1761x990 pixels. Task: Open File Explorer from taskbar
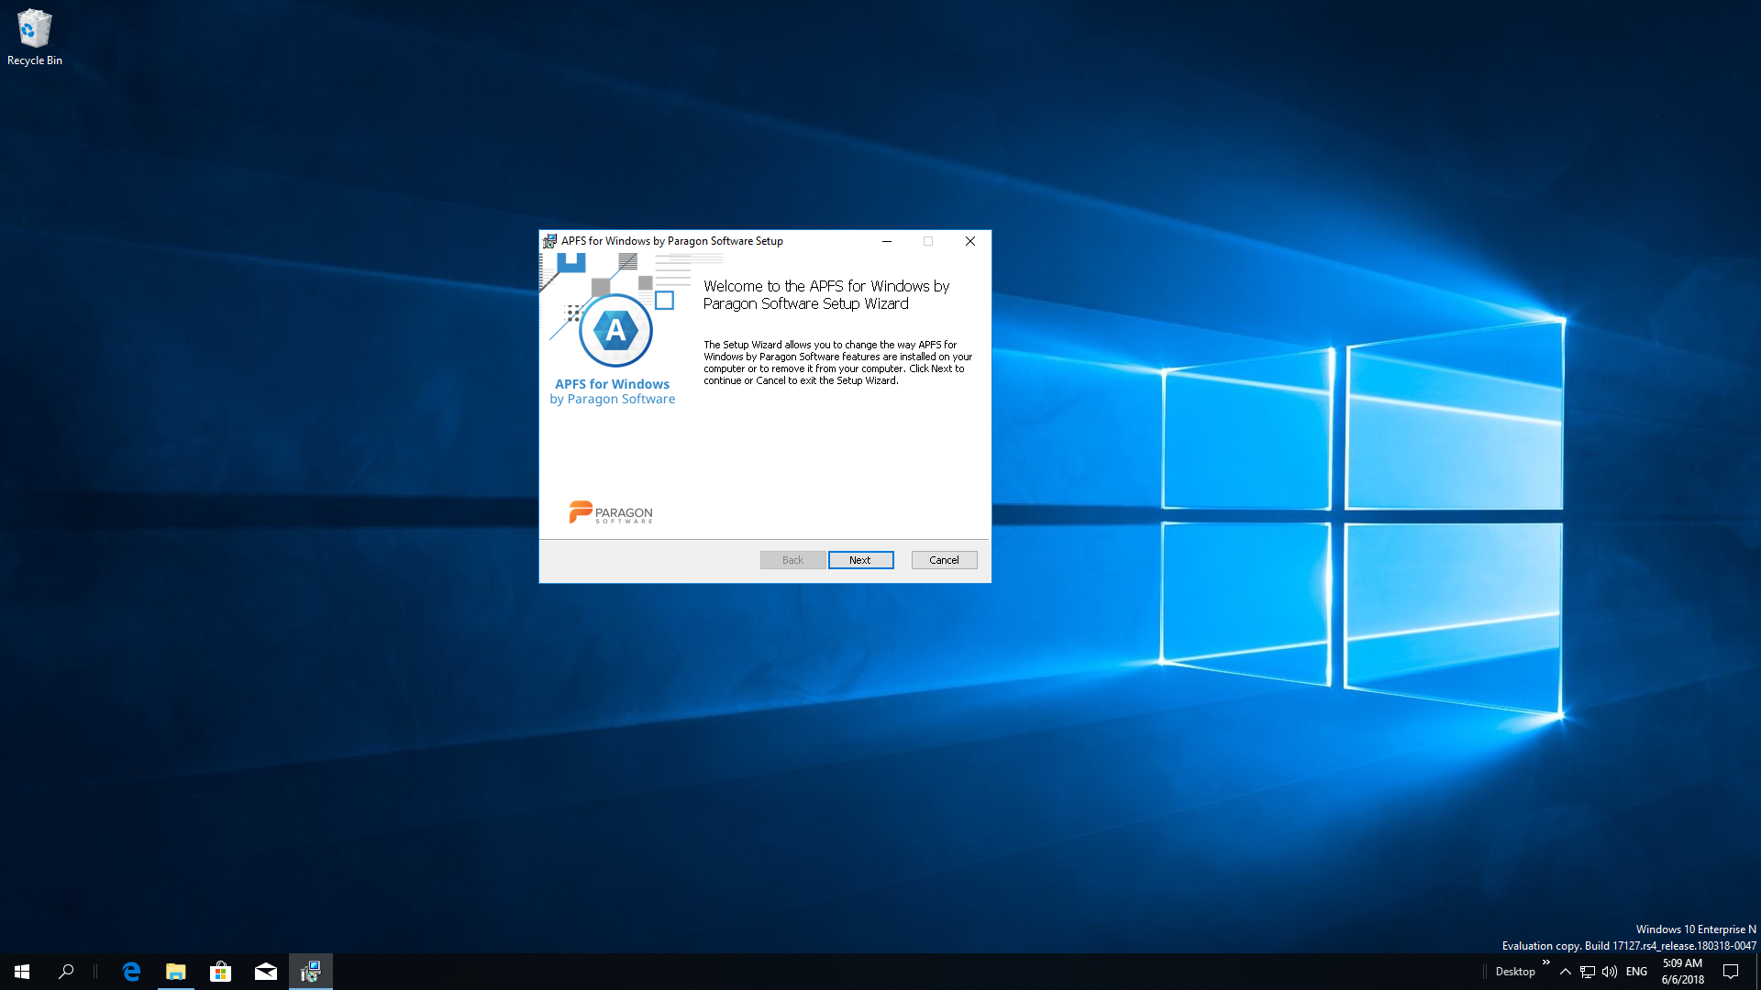tap(175, 972)
